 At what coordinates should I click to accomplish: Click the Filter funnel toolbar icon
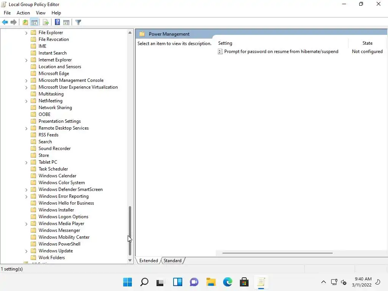pyautogui.click(x=78, y=22)
